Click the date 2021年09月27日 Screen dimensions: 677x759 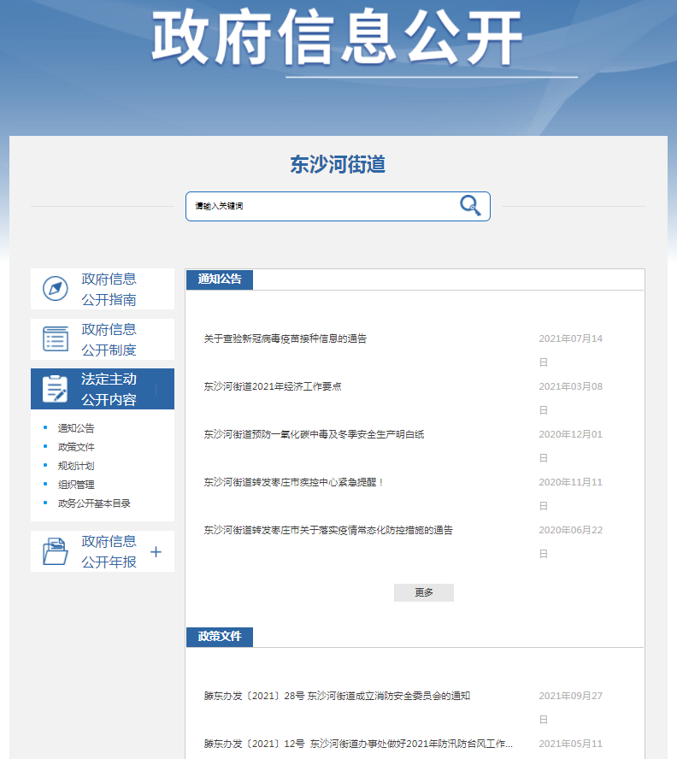pos(570,708)
